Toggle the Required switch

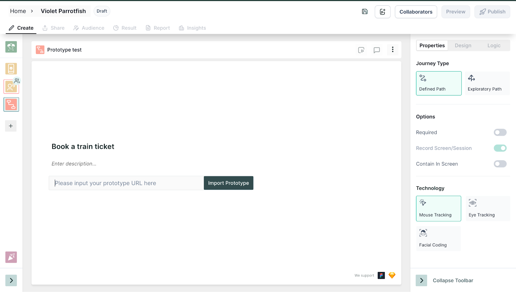(500, 132)
